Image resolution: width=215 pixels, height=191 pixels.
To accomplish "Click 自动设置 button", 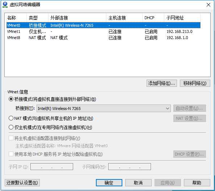I will pos(190,109).
